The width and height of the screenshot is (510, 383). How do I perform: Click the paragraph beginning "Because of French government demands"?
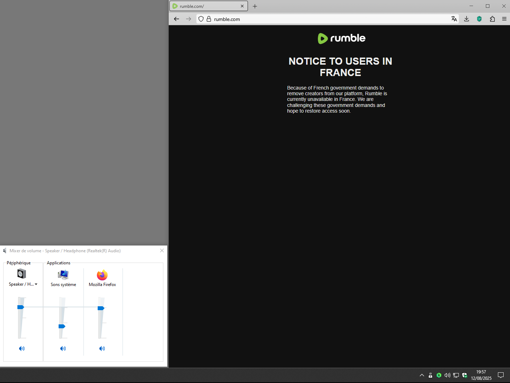[337, 99]
